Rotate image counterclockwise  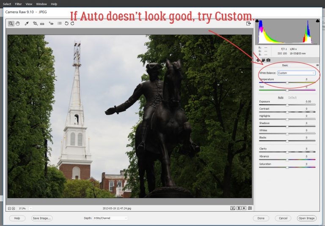[66, 23]
